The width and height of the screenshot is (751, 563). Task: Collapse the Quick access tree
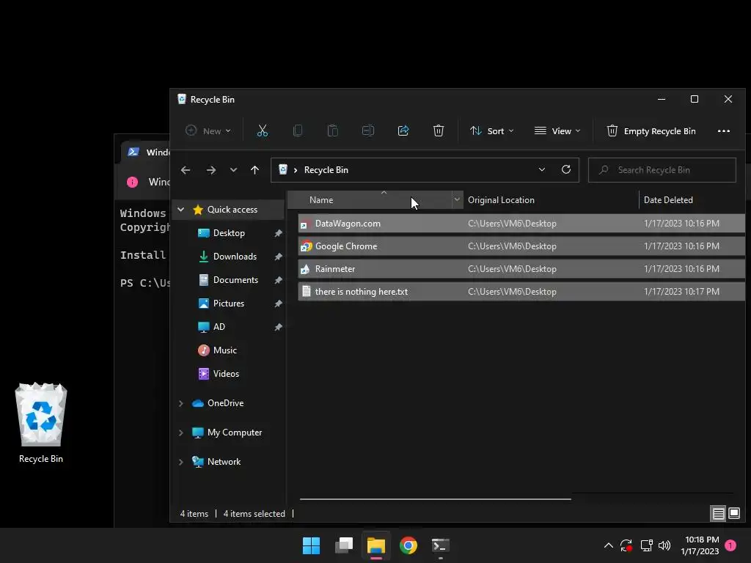click(181, 210)
